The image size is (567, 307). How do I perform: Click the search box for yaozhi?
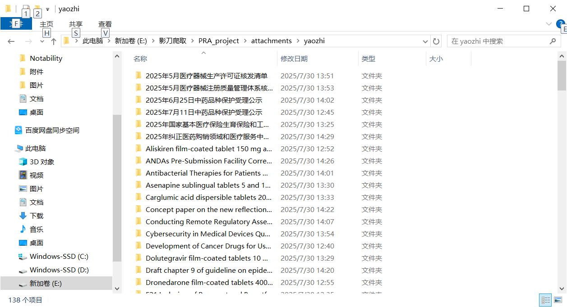click(498, 41)
